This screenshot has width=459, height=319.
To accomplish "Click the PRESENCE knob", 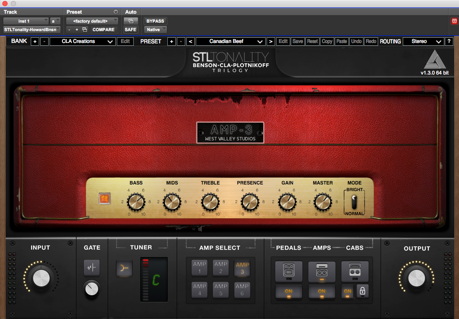I will click(250, 202).
